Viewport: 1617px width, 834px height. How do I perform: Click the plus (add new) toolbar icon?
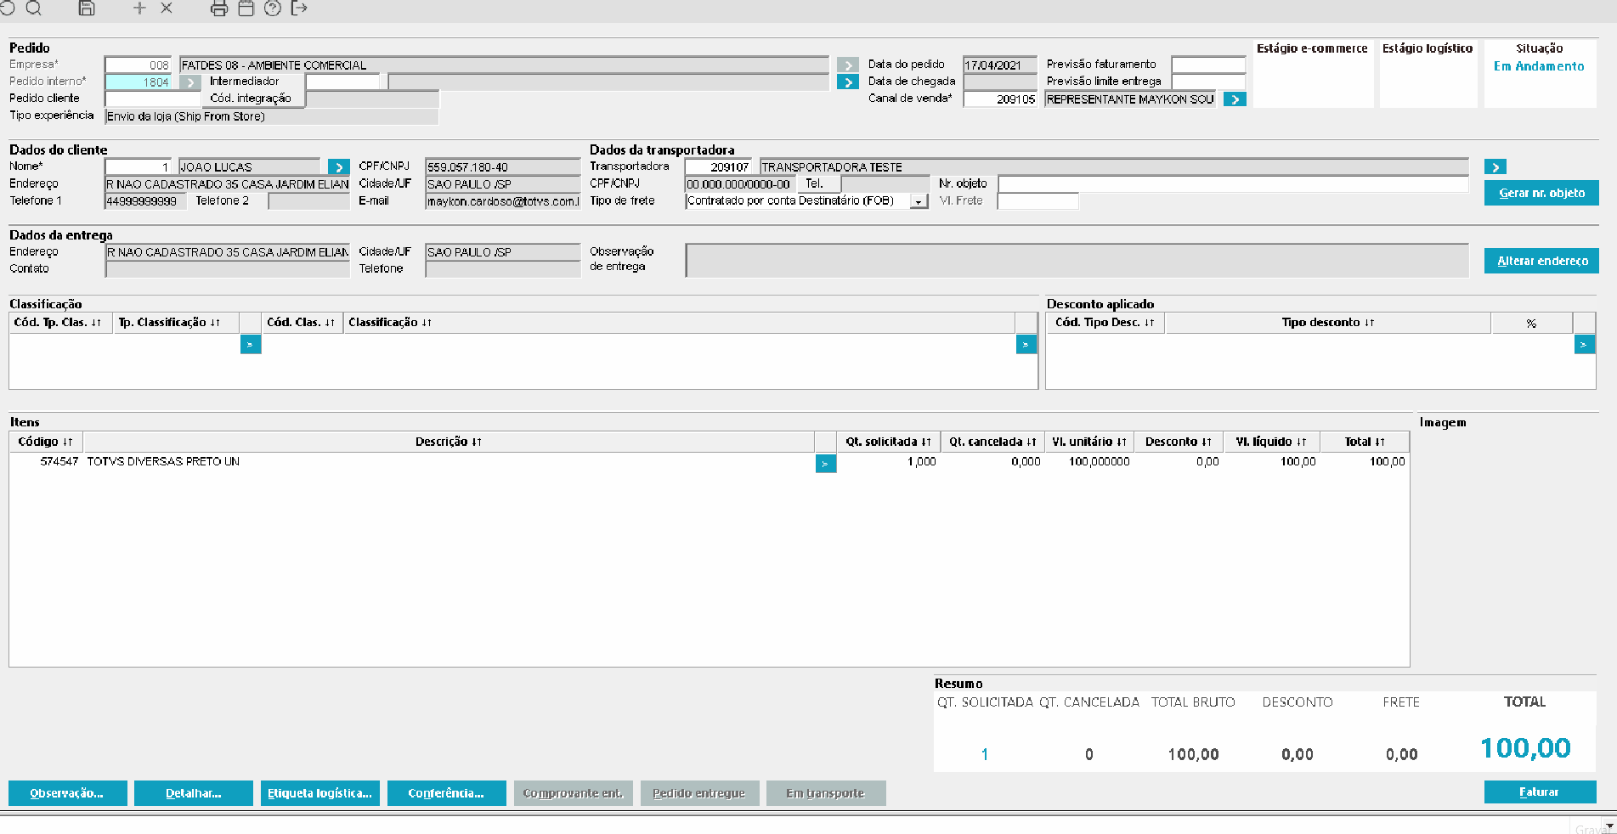[140, 8]
